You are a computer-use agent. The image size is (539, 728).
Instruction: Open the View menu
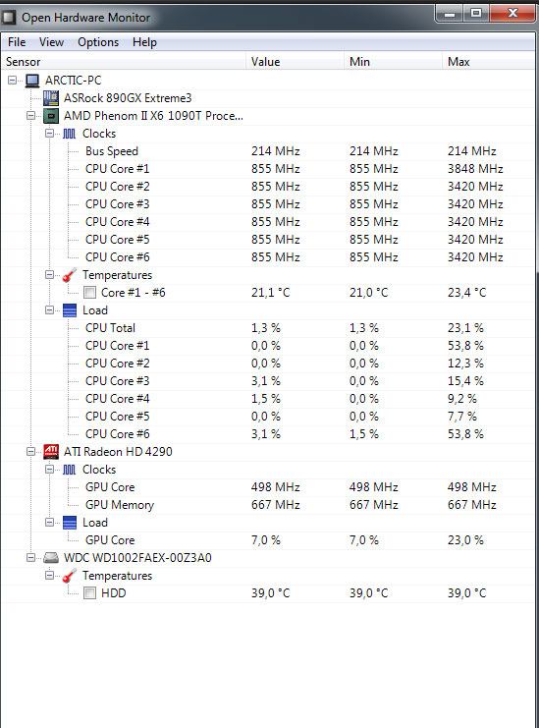(51, 42)
